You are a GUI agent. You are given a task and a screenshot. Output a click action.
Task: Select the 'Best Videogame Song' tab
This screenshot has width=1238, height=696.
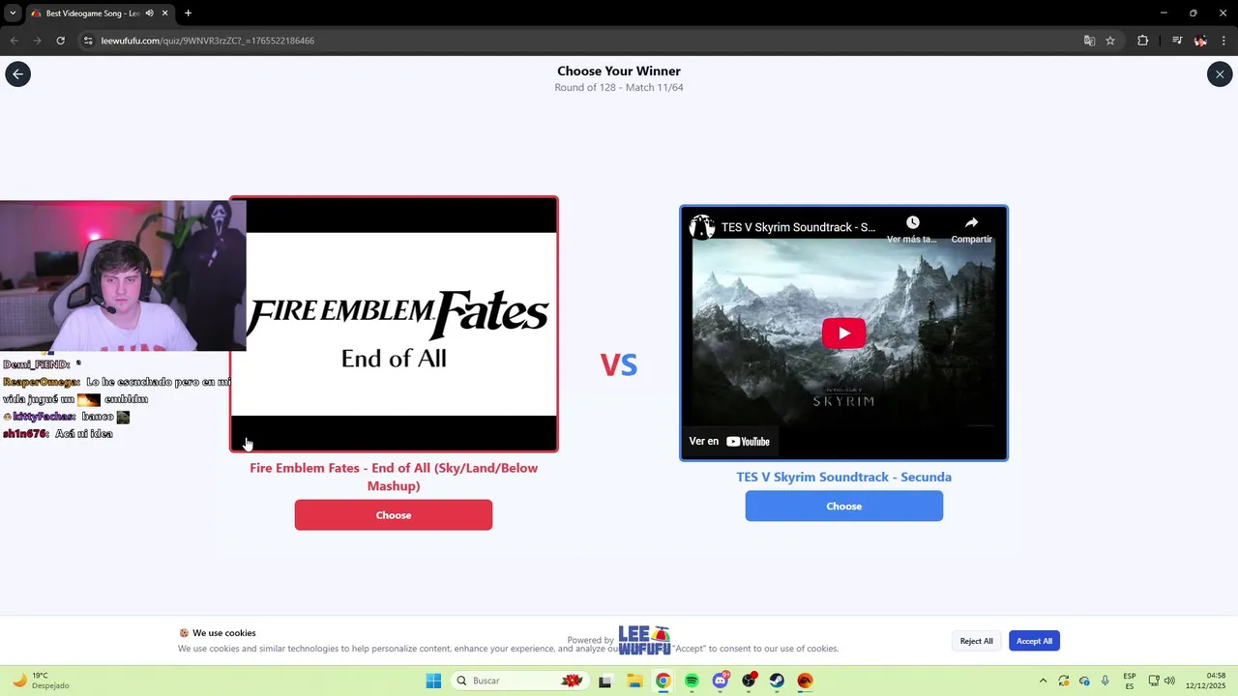coord(93,14)
